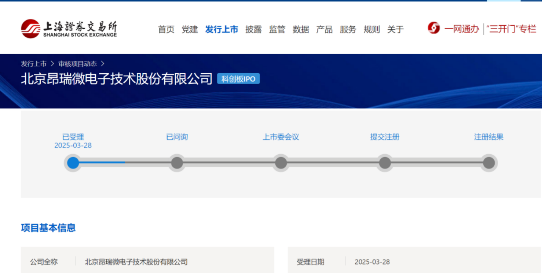Click the 审核项目动态 breadcrumb link
542x273 pixels.
pyautogui.click(x=77, y=64)
